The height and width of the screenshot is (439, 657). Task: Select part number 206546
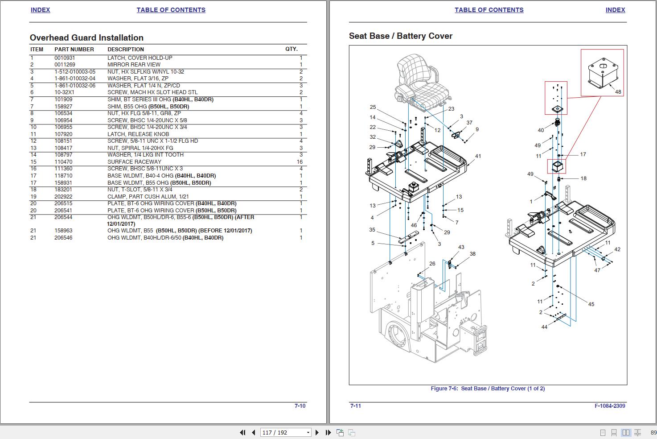63,238
